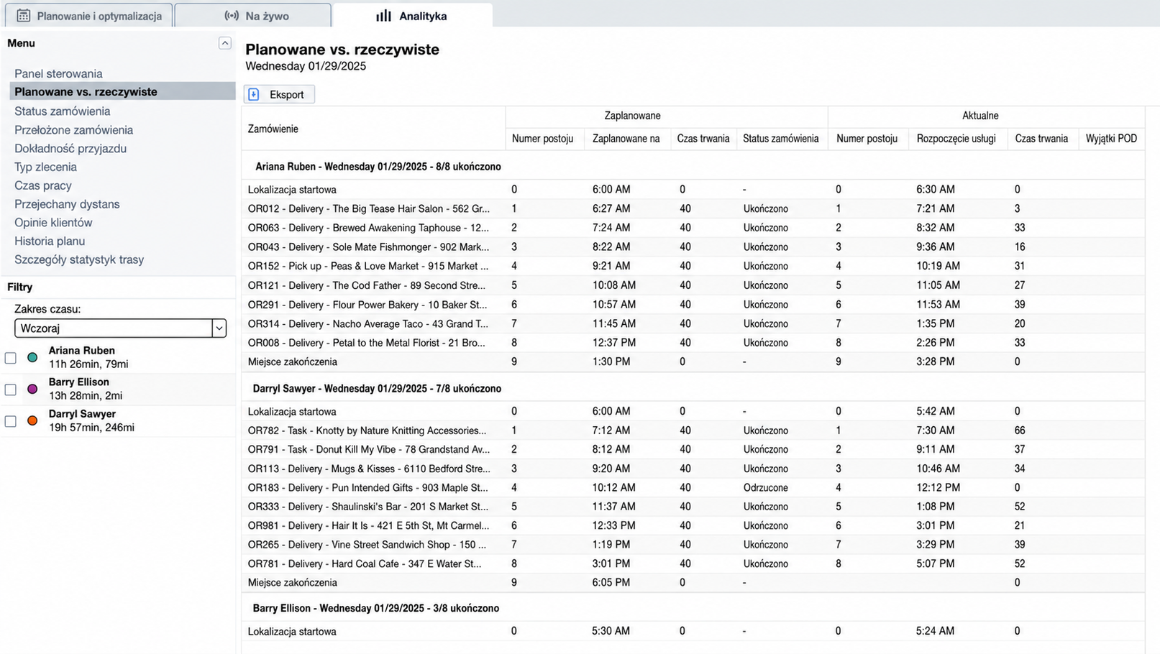The width and height of the screenshot is (1160, 654).
Task: Click Barry Ellison's purple color dot
Action: pyautogui.click(x=32, y=389)
